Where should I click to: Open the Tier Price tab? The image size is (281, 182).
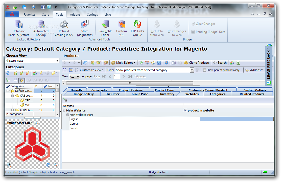click(113, 94)
